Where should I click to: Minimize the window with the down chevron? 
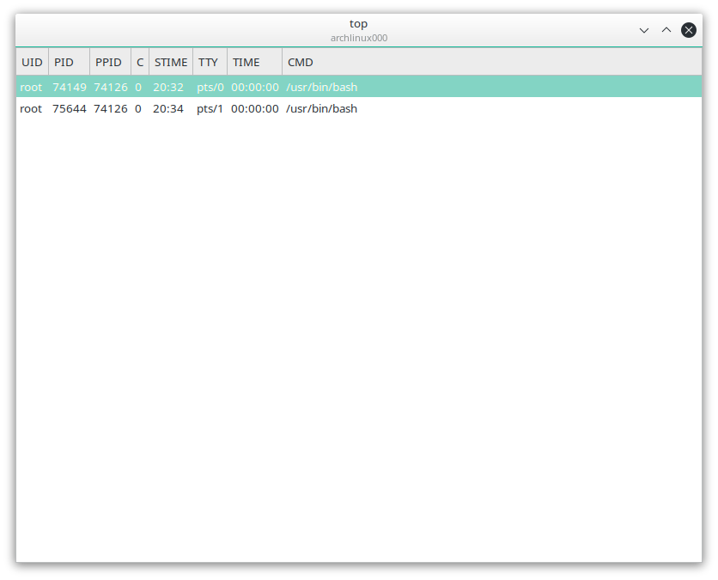click(644, 30)
